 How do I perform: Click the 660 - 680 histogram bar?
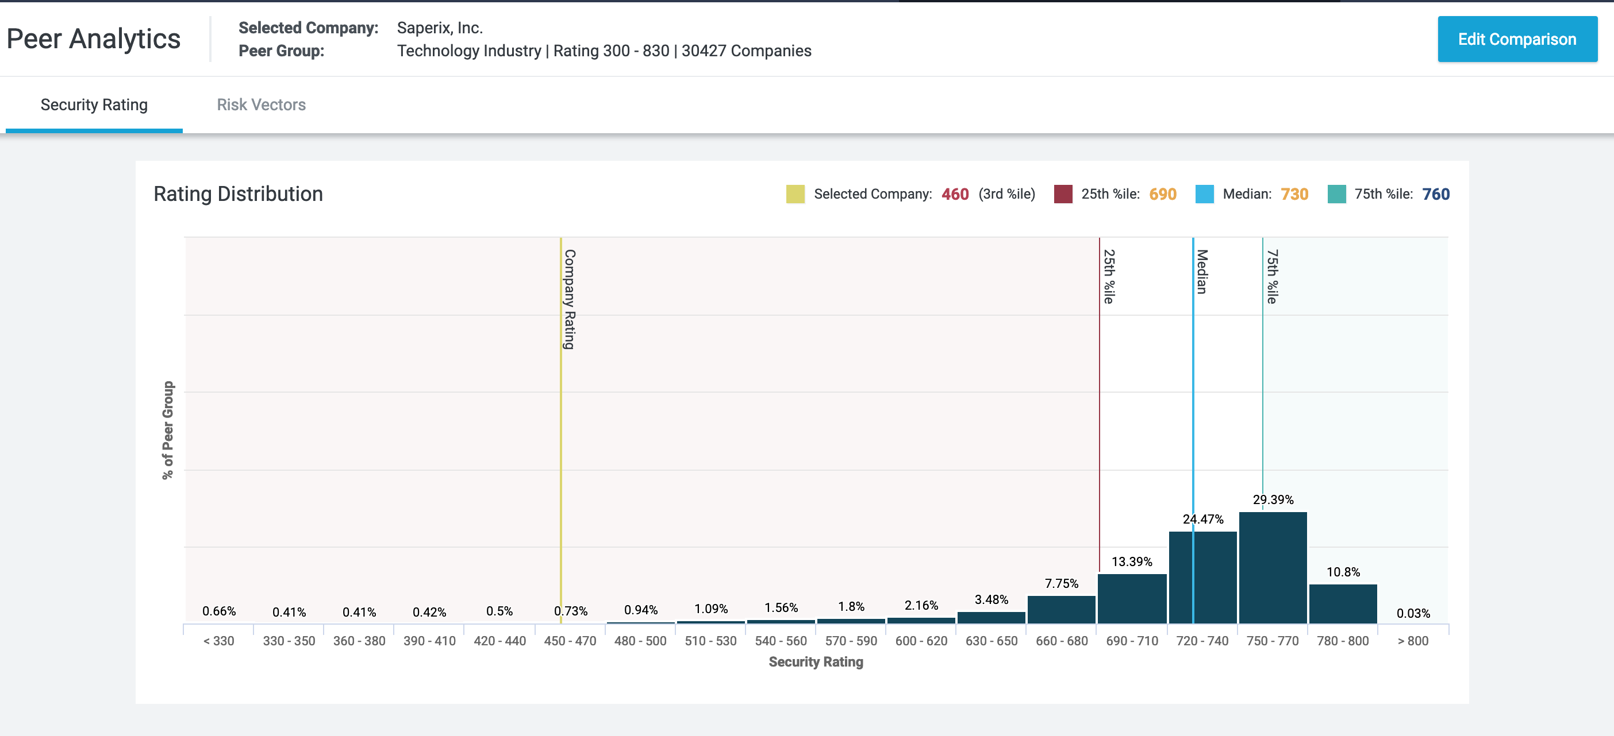point(1062,609)
